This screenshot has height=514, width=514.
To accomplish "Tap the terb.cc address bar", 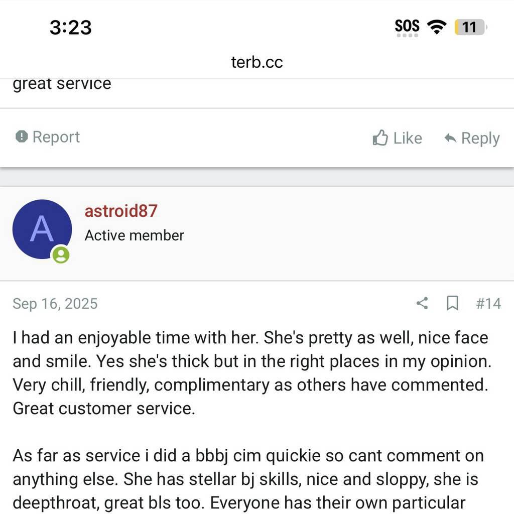I will [x=257, y=62].
